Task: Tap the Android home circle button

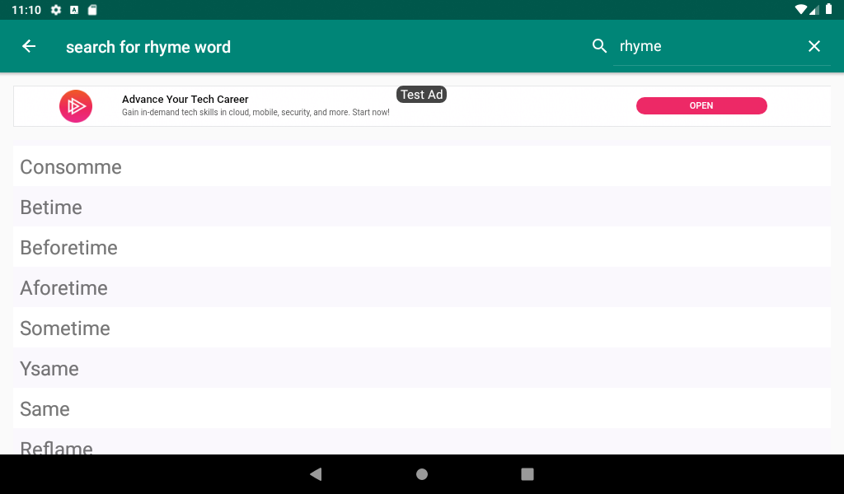Action: [422, 474]
